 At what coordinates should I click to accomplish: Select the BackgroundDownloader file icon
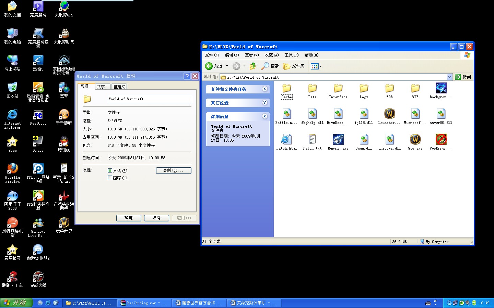pyautogui.click(x=441, y=88)
